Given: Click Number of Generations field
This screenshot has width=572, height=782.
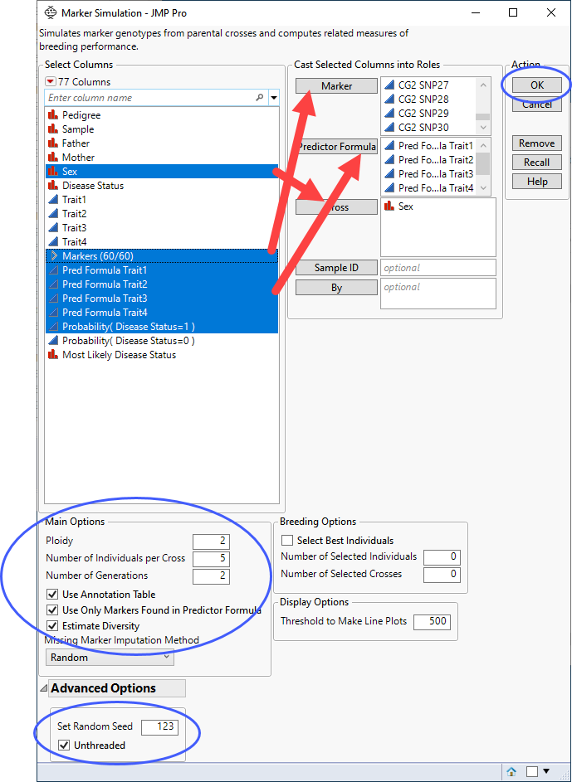Looking at the screenshot, I should coord(211,576).
